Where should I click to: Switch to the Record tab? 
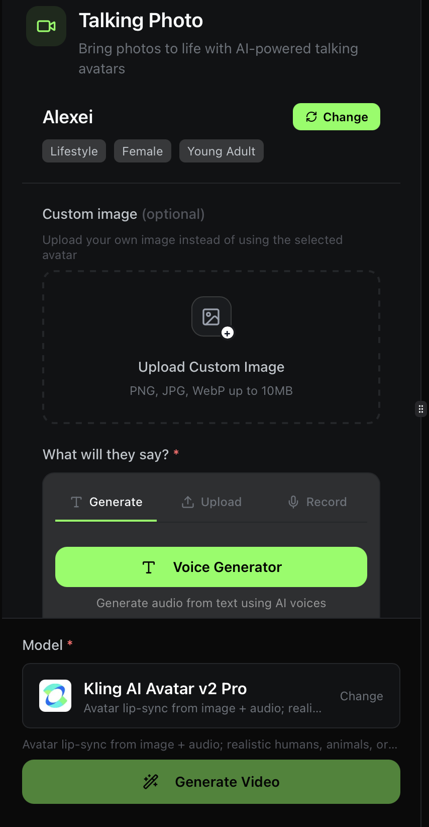tap(316, 502)
